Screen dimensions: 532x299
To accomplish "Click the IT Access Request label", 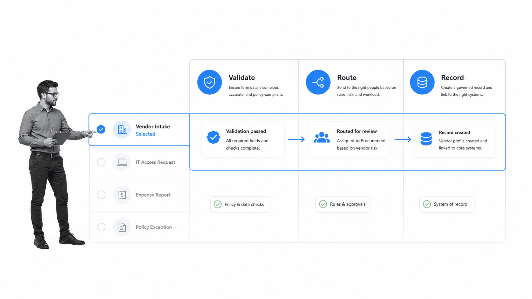I will pyautogui.click(x=155, y=162).
